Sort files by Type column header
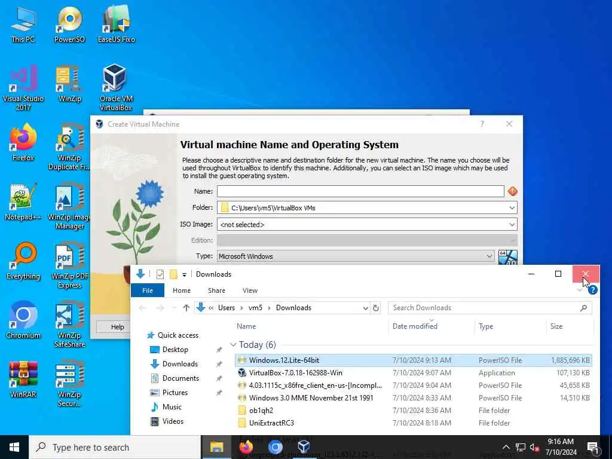 click(x=485, y=326)
